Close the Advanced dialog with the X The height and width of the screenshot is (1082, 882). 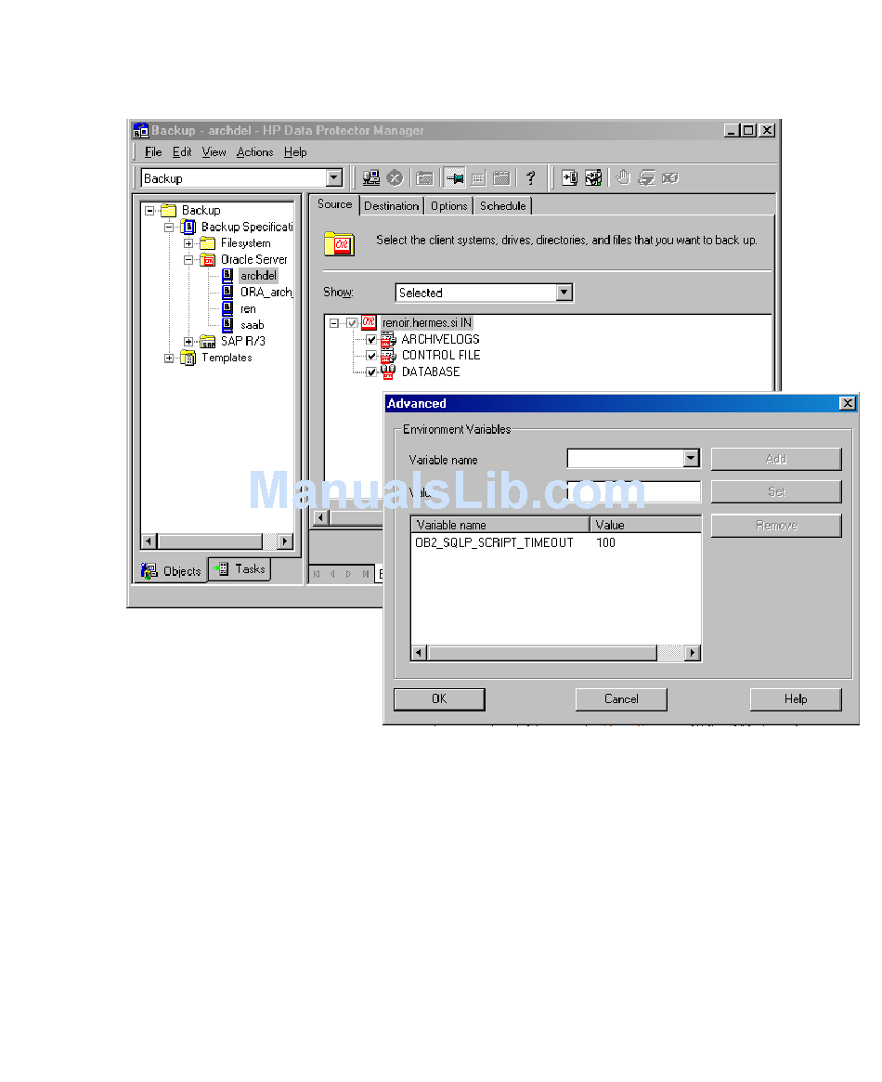click(848, 404)
